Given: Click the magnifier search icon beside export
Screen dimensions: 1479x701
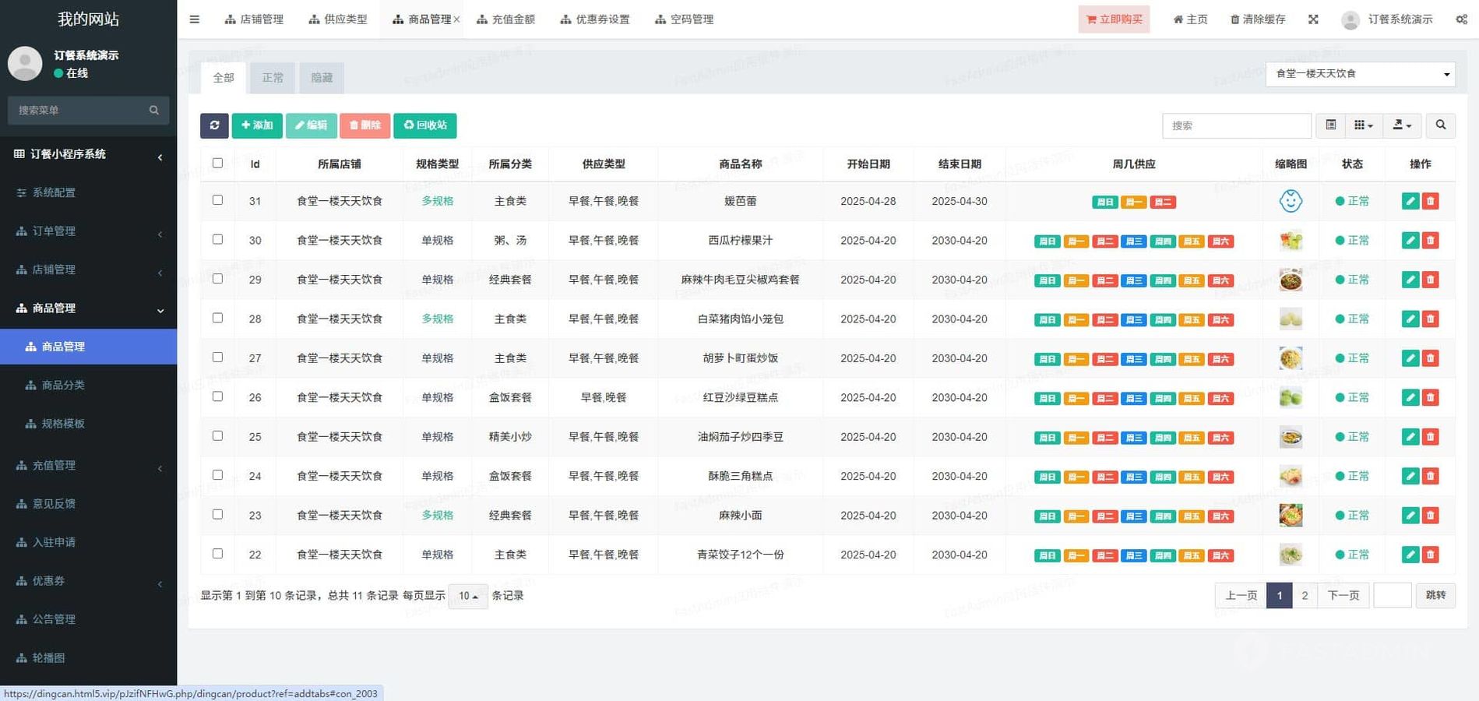Looking at the screenshot, I should (x=1441, y=125).
